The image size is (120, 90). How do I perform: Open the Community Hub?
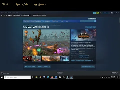[91, 27]
